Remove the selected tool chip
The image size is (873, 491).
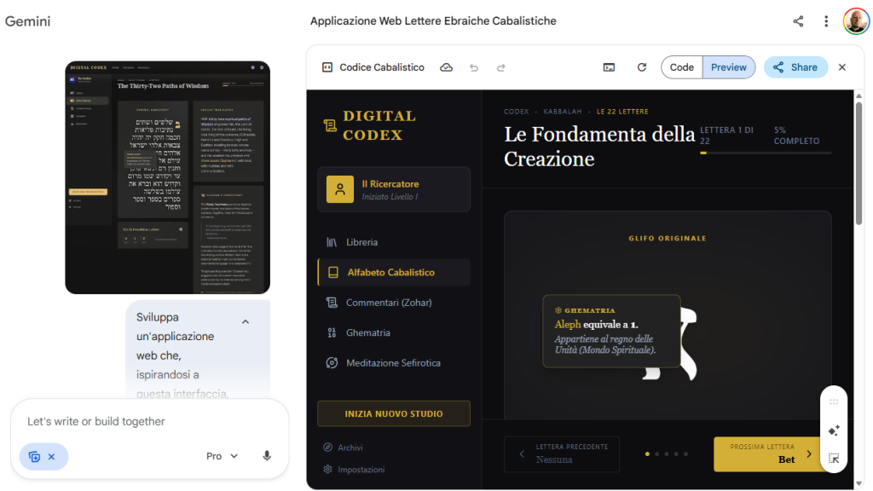pos(51,457)
